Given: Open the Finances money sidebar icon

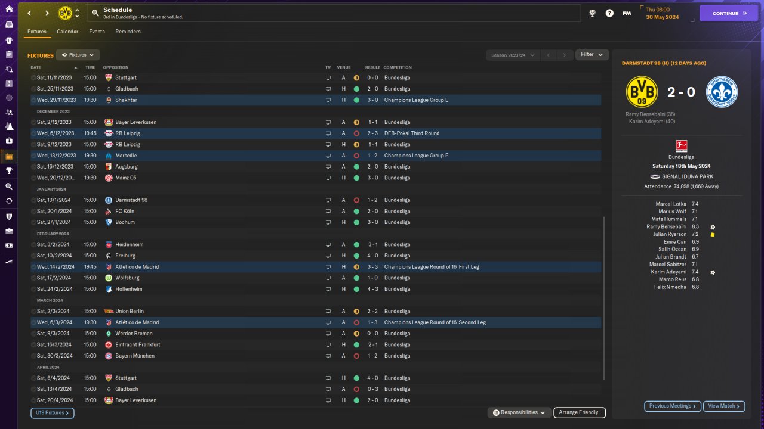Looking at the screenshot, I should [x=9, y=245].
